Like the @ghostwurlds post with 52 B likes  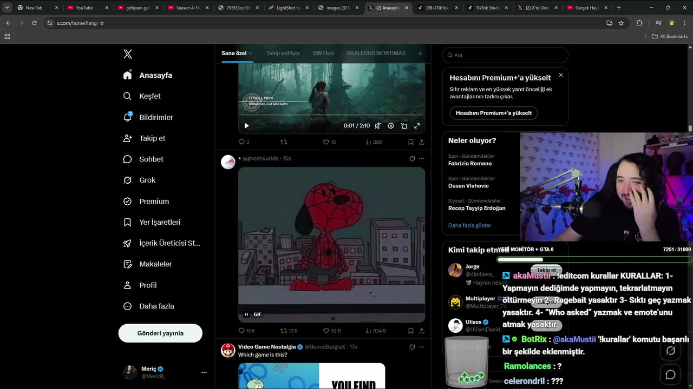click(x=332, y=331)
